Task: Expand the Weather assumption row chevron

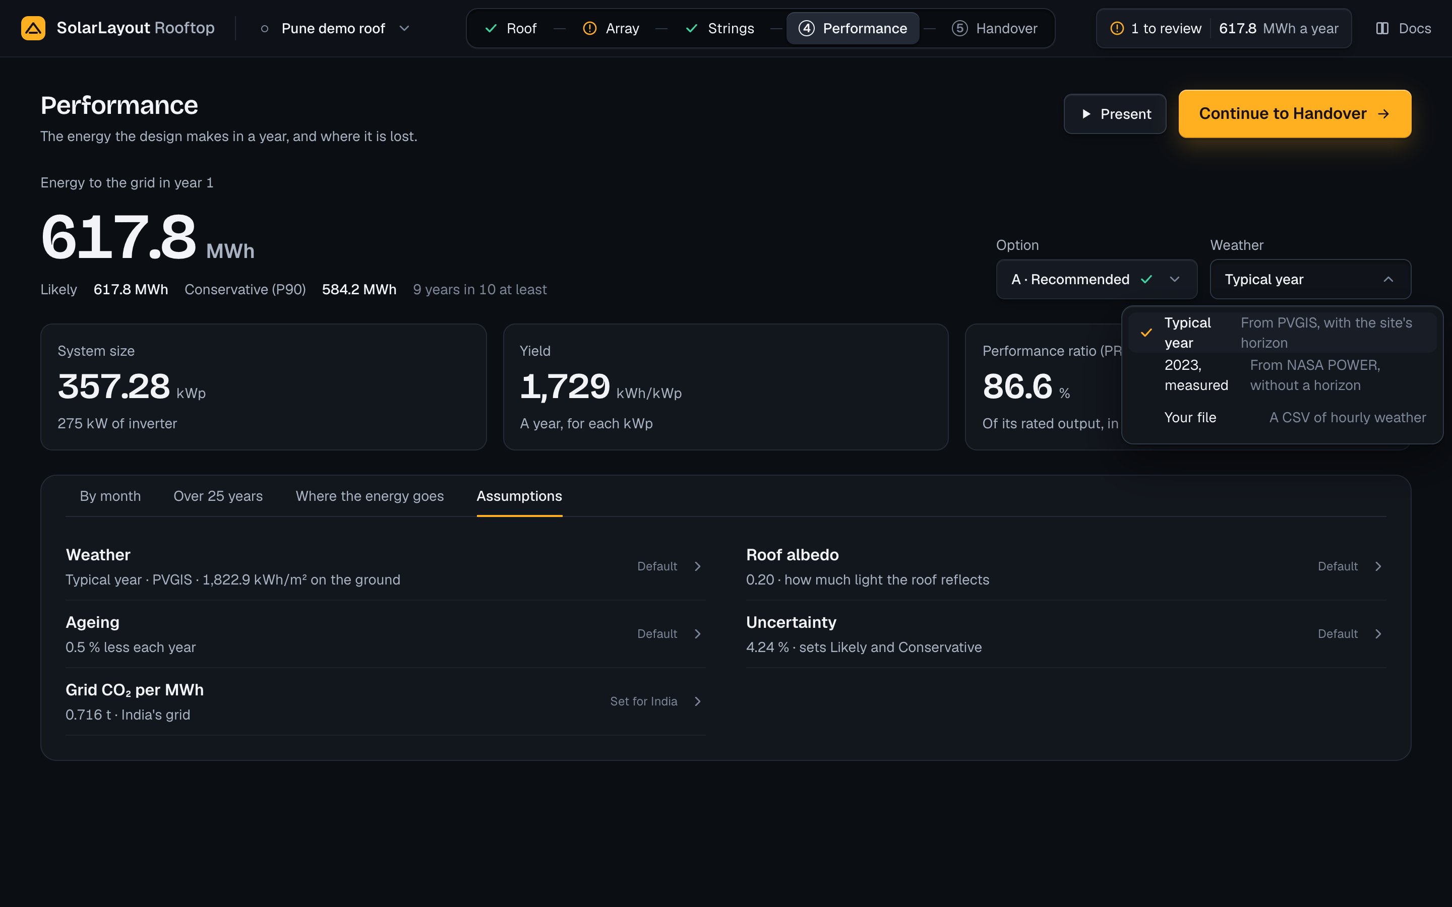Action: coord(698,566)
